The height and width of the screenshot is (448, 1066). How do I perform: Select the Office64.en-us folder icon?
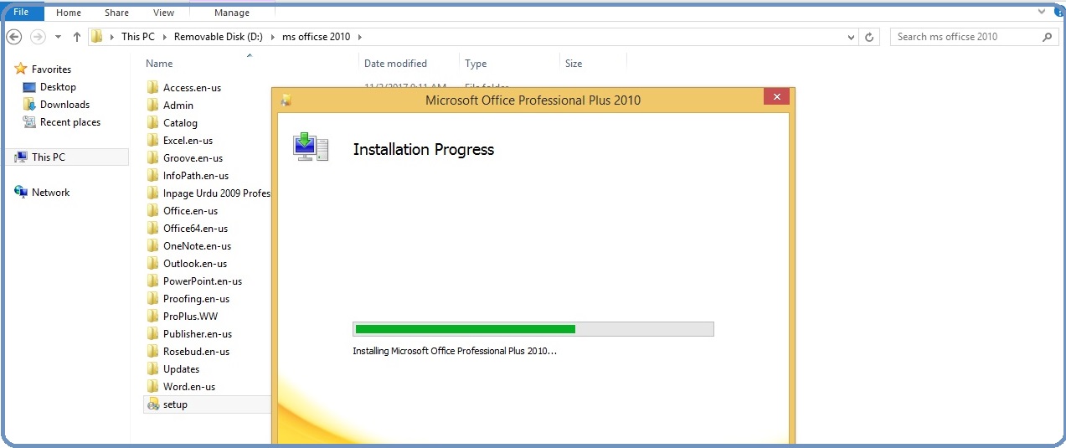(x=152, y=228)
